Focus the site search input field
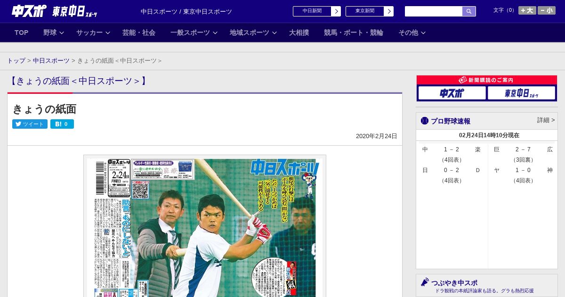This screenshot has width=565, height=297. pyautogui.click(x=434, y=11)
